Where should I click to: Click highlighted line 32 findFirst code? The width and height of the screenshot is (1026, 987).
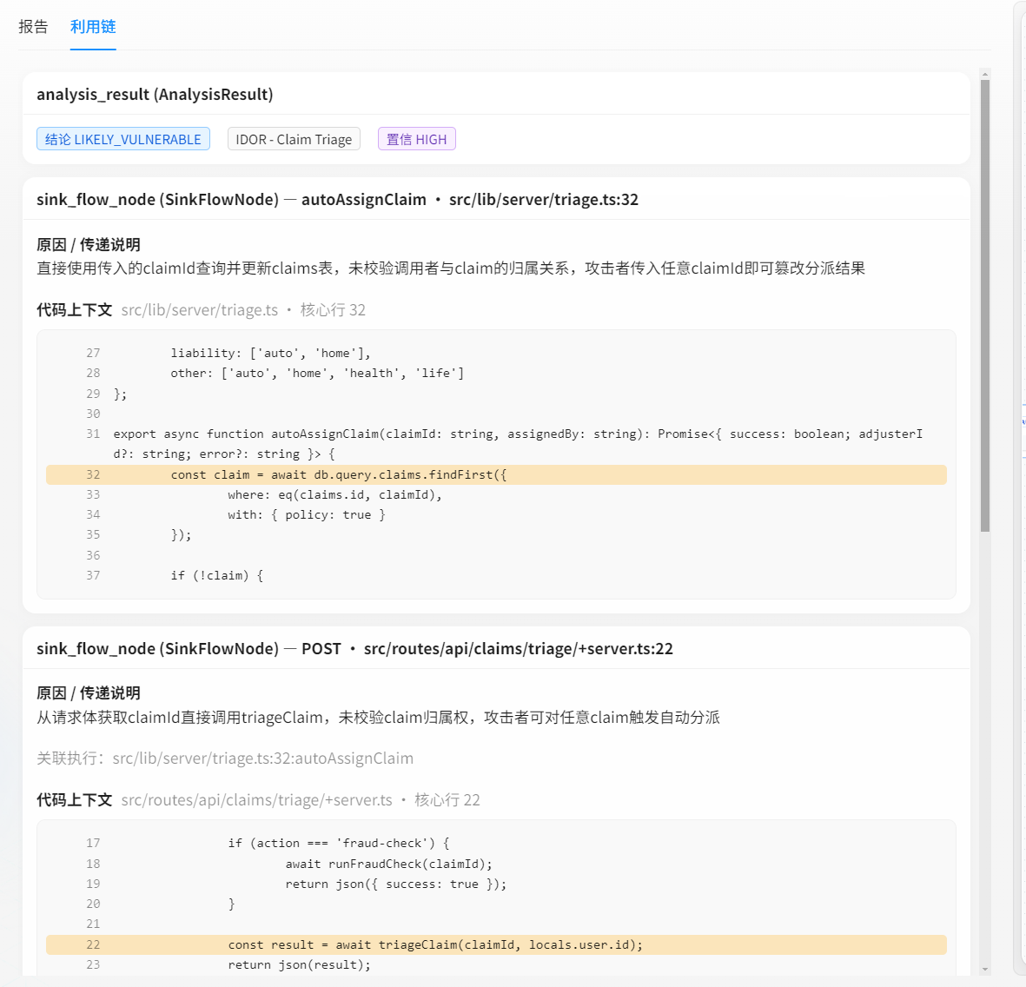point(496,474)
